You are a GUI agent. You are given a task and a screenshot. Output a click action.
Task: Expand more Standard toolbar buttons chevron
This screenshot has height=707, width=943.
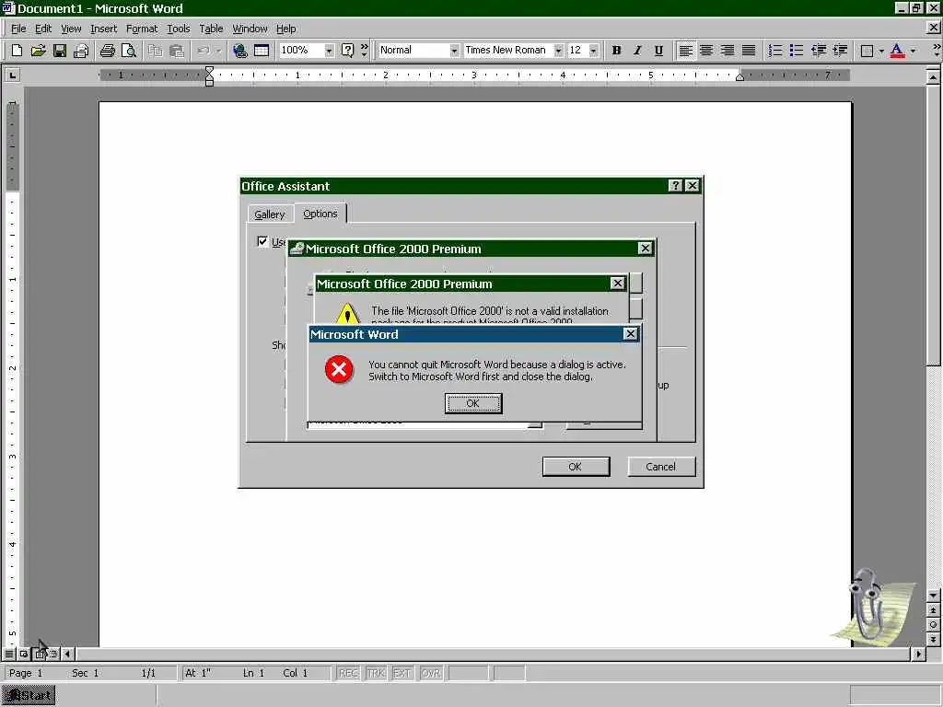point(365,51)
